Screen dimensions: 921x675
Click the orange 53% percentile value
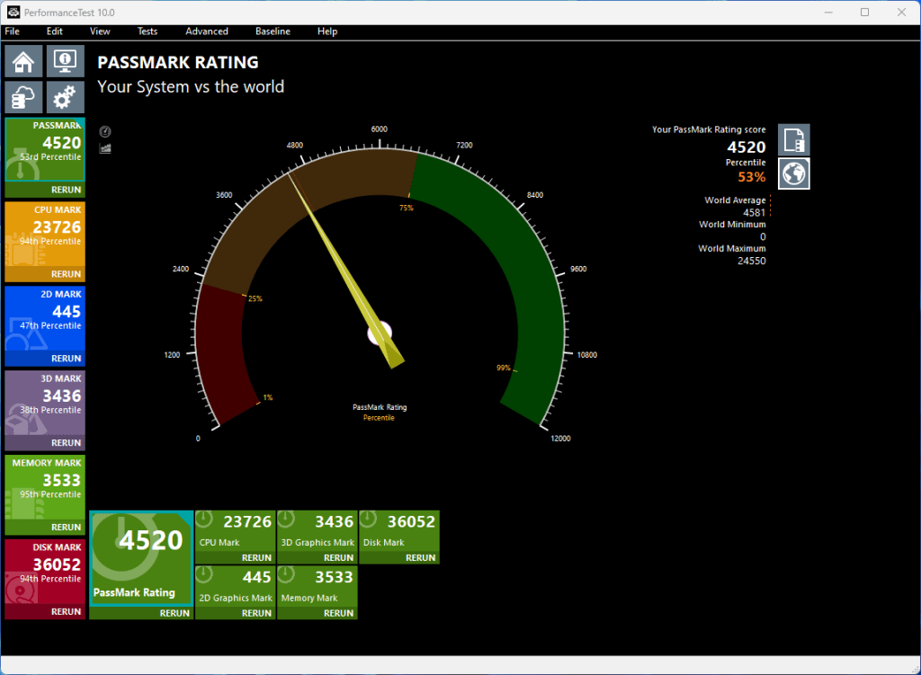(x=752, y=177)
